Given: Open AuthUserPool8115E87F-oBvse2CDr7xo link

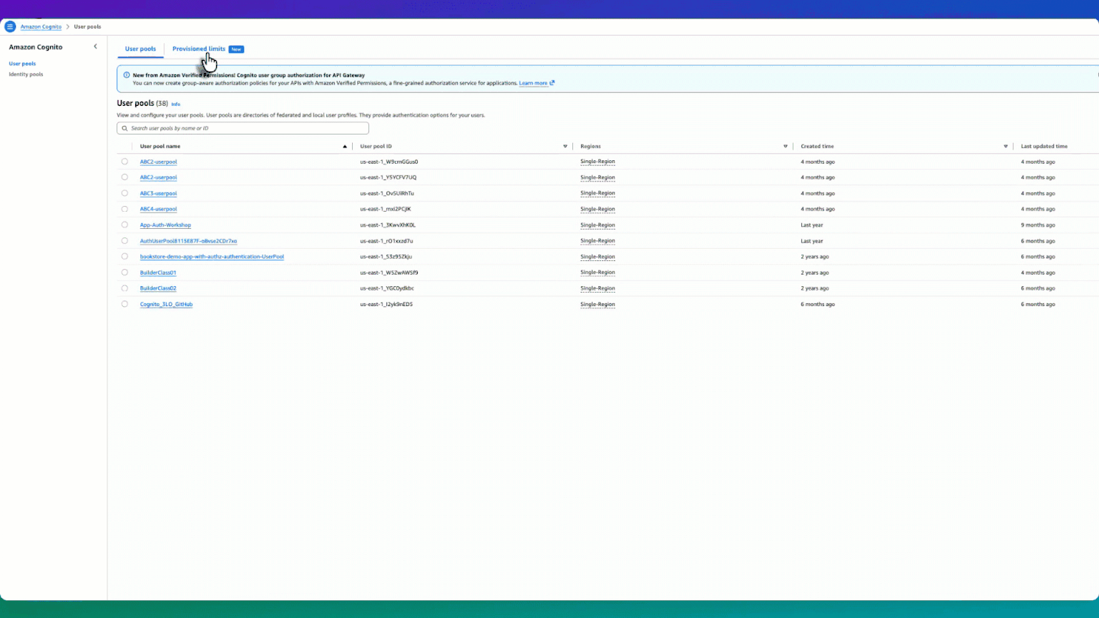Looking at the screenshot, I should click(x=188, y=241).
